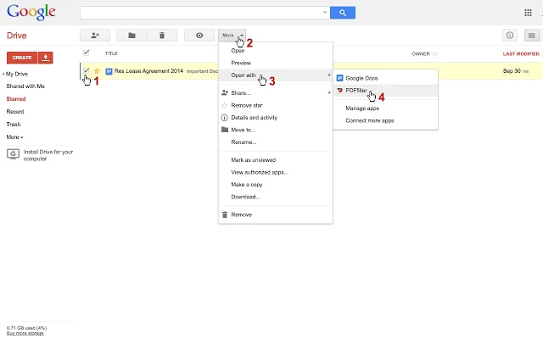
Task: Select Open with in the menu
Action: (x=276, y=75)
